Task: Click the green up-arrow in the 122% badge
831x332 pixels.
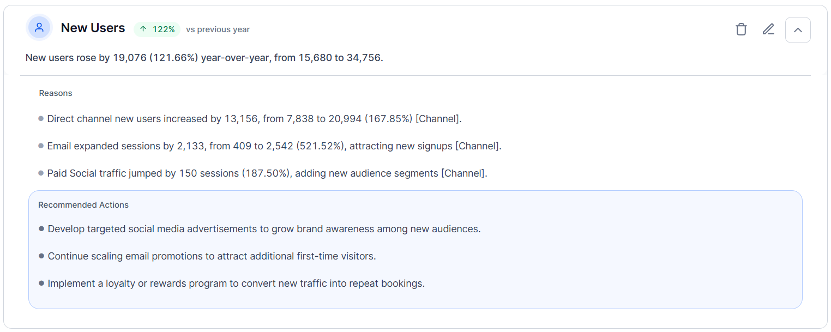Action: click(x=143, y=29)
